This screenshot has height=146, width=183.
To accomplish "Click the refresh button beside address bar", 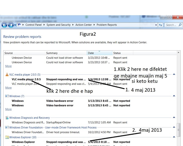I will pyautogui.click(x=161, y=25).
